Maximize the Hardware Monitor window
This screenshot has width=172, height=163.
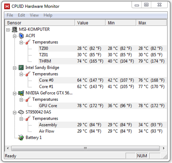click(146, 5)
